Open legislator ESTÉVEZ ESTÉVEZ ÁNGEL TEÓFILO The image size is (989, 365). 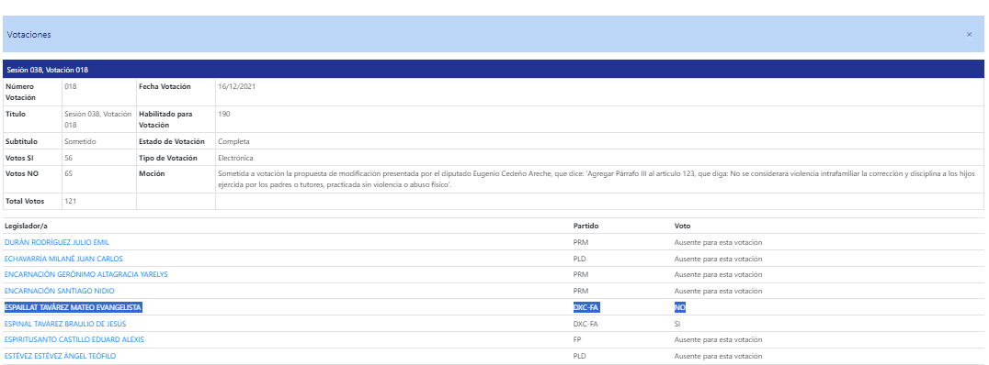point(60,356)
